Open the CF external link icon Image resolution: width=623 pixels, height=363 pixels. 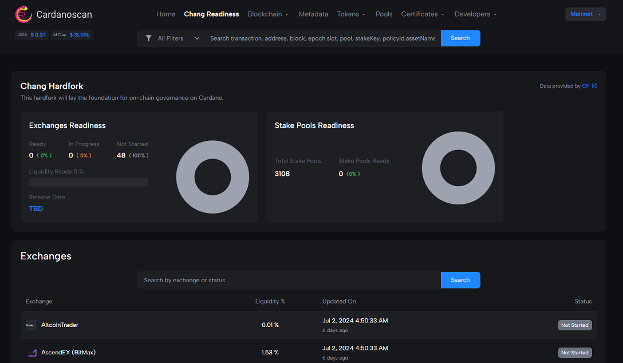click(x=594, y=86)
